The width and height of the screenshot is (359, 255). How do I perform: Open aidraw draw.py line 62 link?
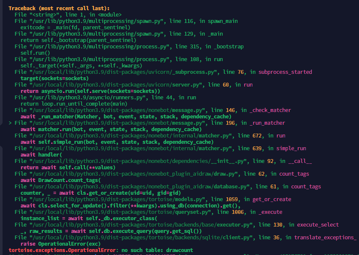click(127, 174)
